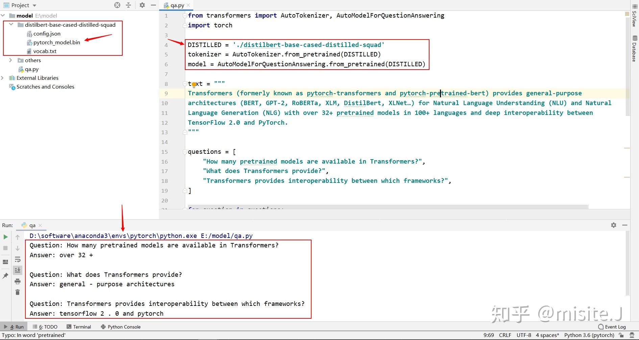Close the qa run tab
639x340 pixels.
click(40, 225)
